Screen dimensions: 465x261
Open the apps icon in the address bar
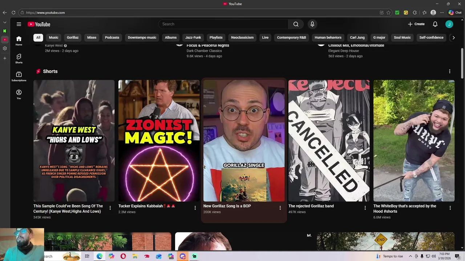pos(381,12)
